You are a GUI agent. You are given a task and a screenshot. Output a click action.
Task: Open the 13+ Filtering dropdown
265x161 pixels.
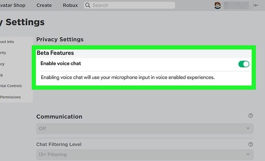[145, 154]
